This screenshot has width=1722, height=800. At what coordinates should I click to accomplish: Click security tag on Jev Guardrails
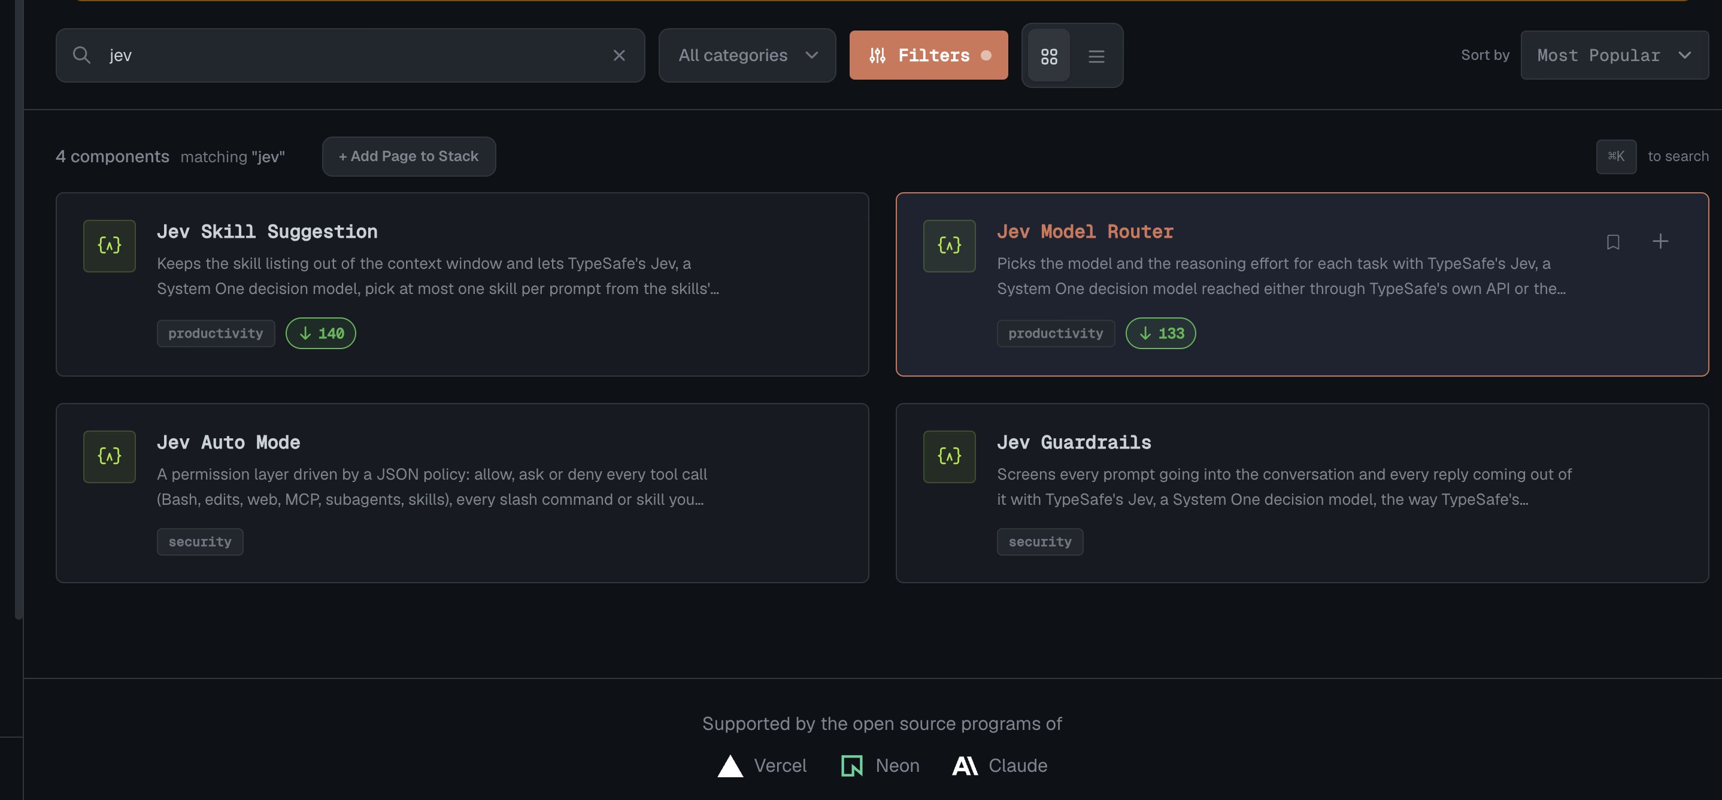[x=1039, y=542]
